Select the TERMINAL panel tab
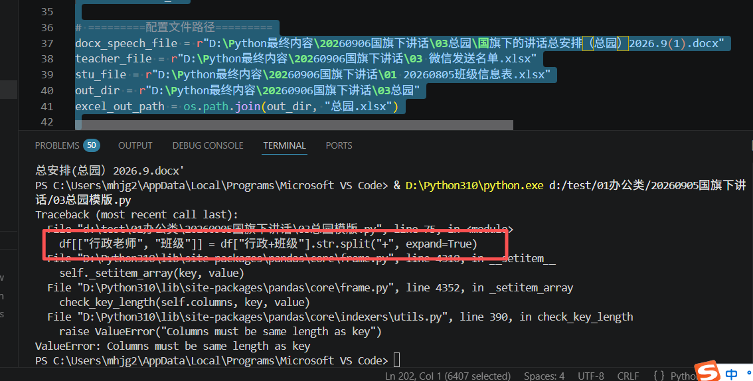This screenshot has height=381, width=753. (284, 145)
